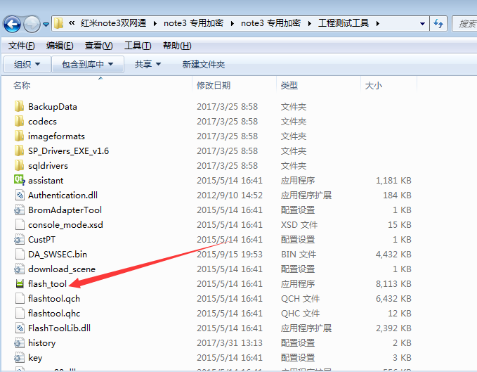477x372 pixels.
Task: Click the QHC 文件 type cell
Action: click(300, 313)
